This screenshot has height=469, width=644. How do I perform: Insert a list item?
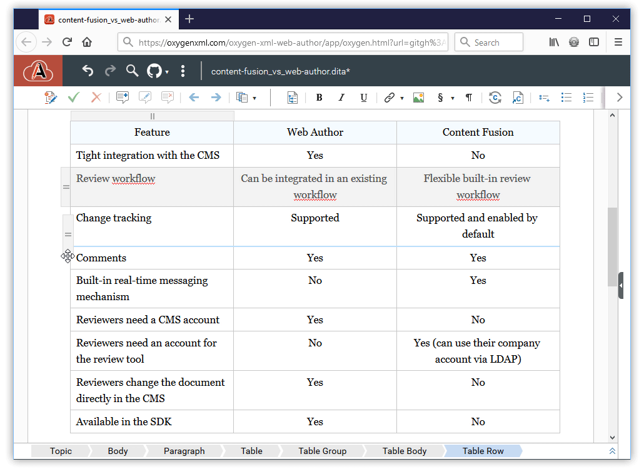(x=544, y=98)
